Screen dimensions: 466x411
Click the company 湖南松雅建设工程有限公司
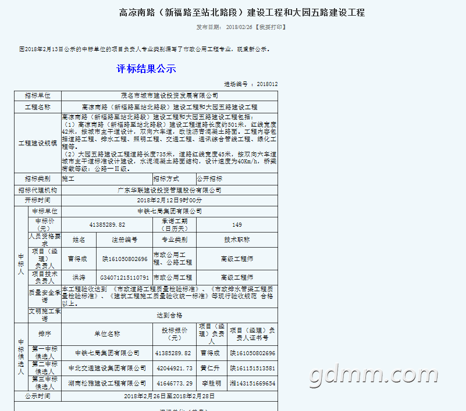point(107,383)
